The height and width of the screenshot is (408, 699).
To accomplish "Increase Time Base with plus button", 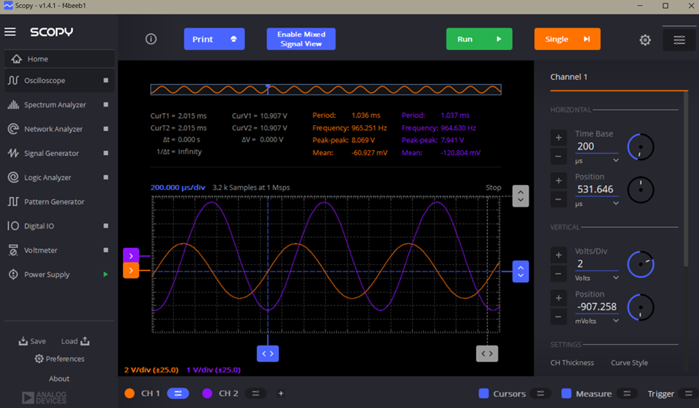I will pos(558,138).
